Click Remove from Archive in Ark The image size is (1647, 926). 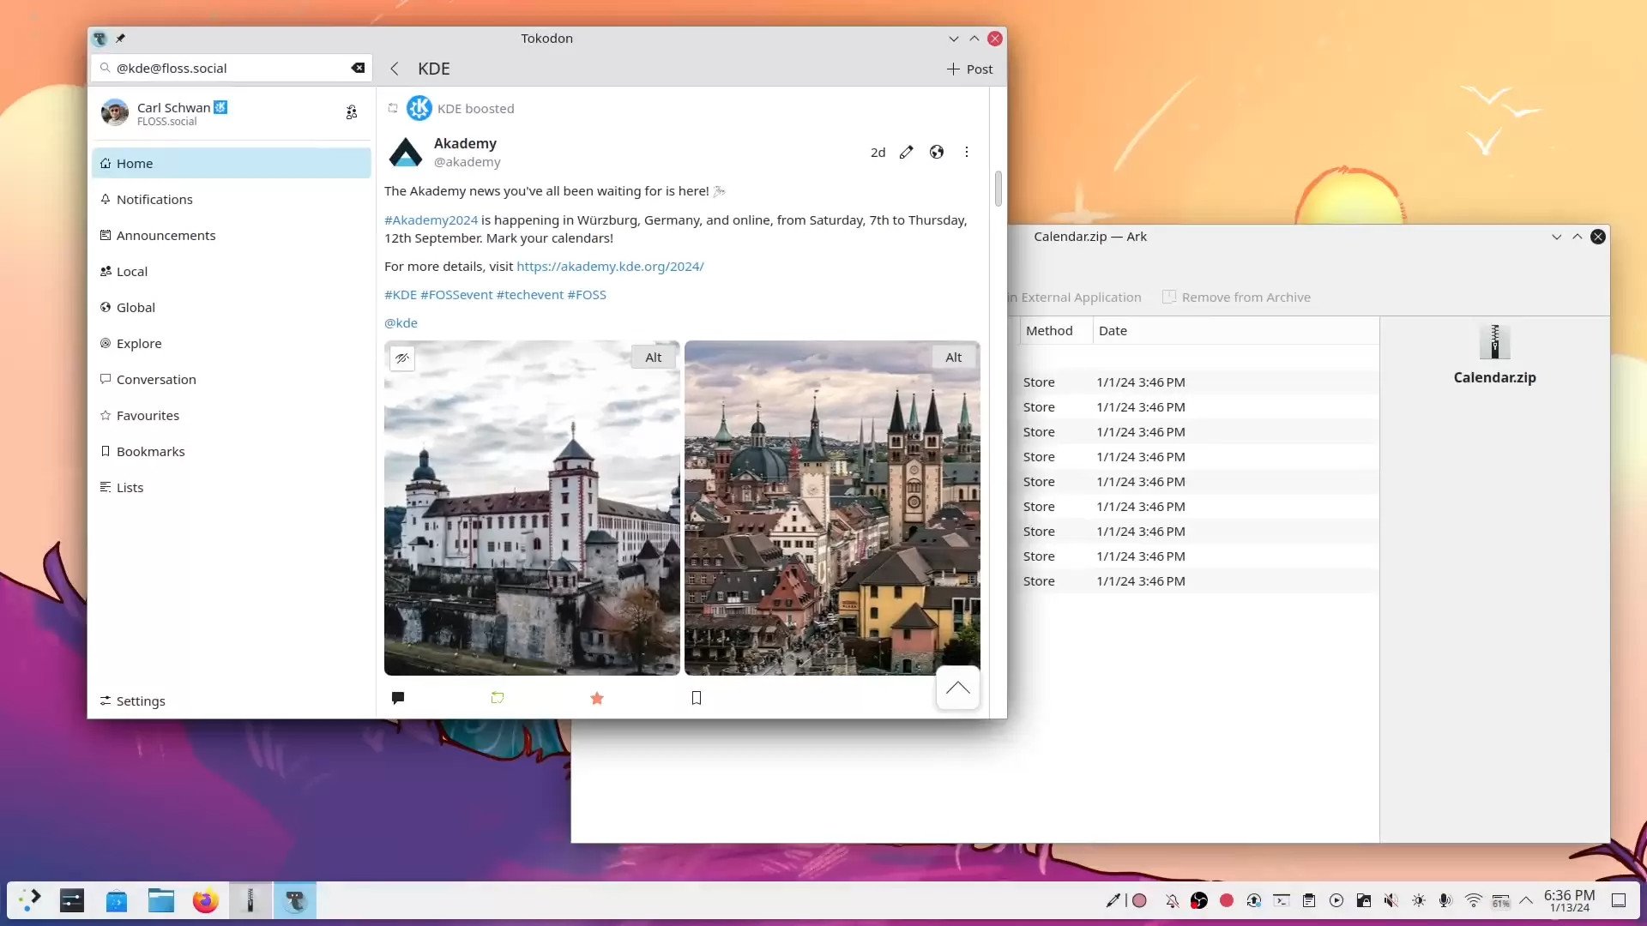(x=1236, y=298)
